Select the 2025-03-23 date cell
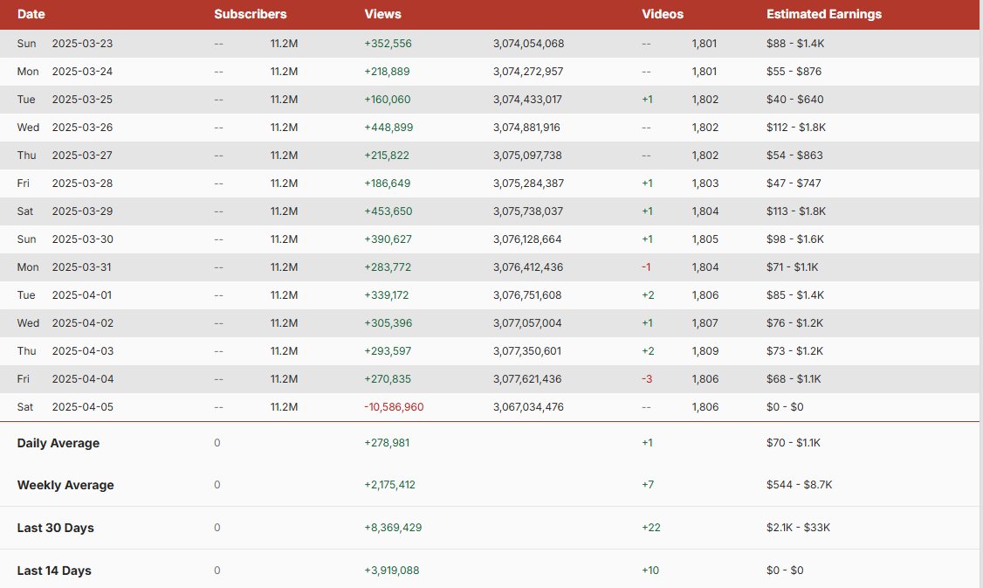Screen dimensions: 983x588 tap(82, 44)
